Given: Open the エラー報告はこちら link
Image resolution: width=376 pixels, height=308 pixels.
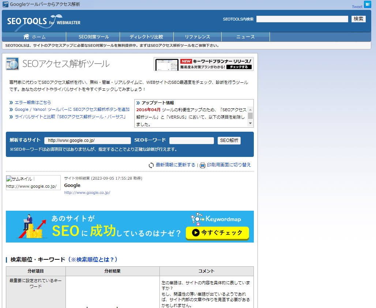Looking at the screenshot, I should (32, 103).
